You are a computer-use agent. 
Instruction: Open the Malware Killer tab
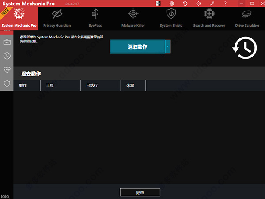[x=133, y=19]
